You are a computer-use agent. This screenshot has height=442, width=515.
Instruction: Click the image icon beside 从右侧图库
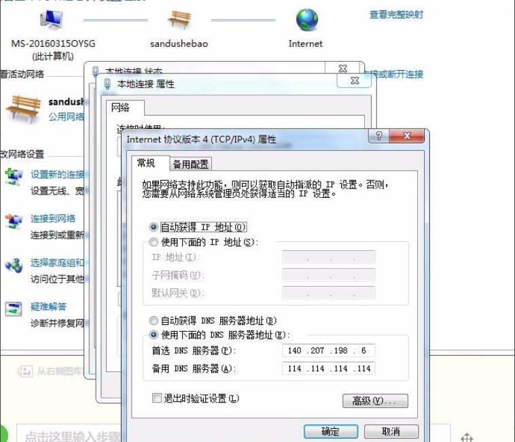[x=25, y=371]
